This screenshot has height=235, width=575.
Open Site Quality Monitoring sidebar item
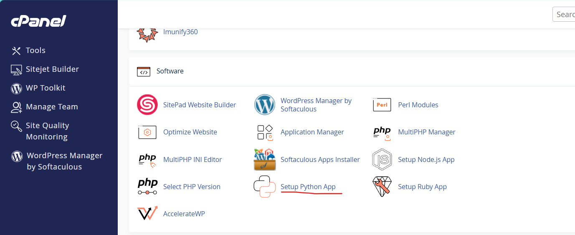coord(47,131)
